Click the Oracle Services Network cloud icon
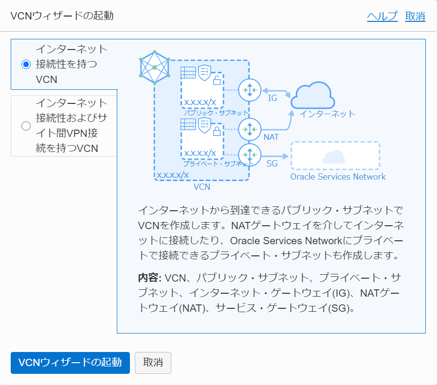This screenshot has width=437, height=385. pyautogui.click(x=335, y=155)
